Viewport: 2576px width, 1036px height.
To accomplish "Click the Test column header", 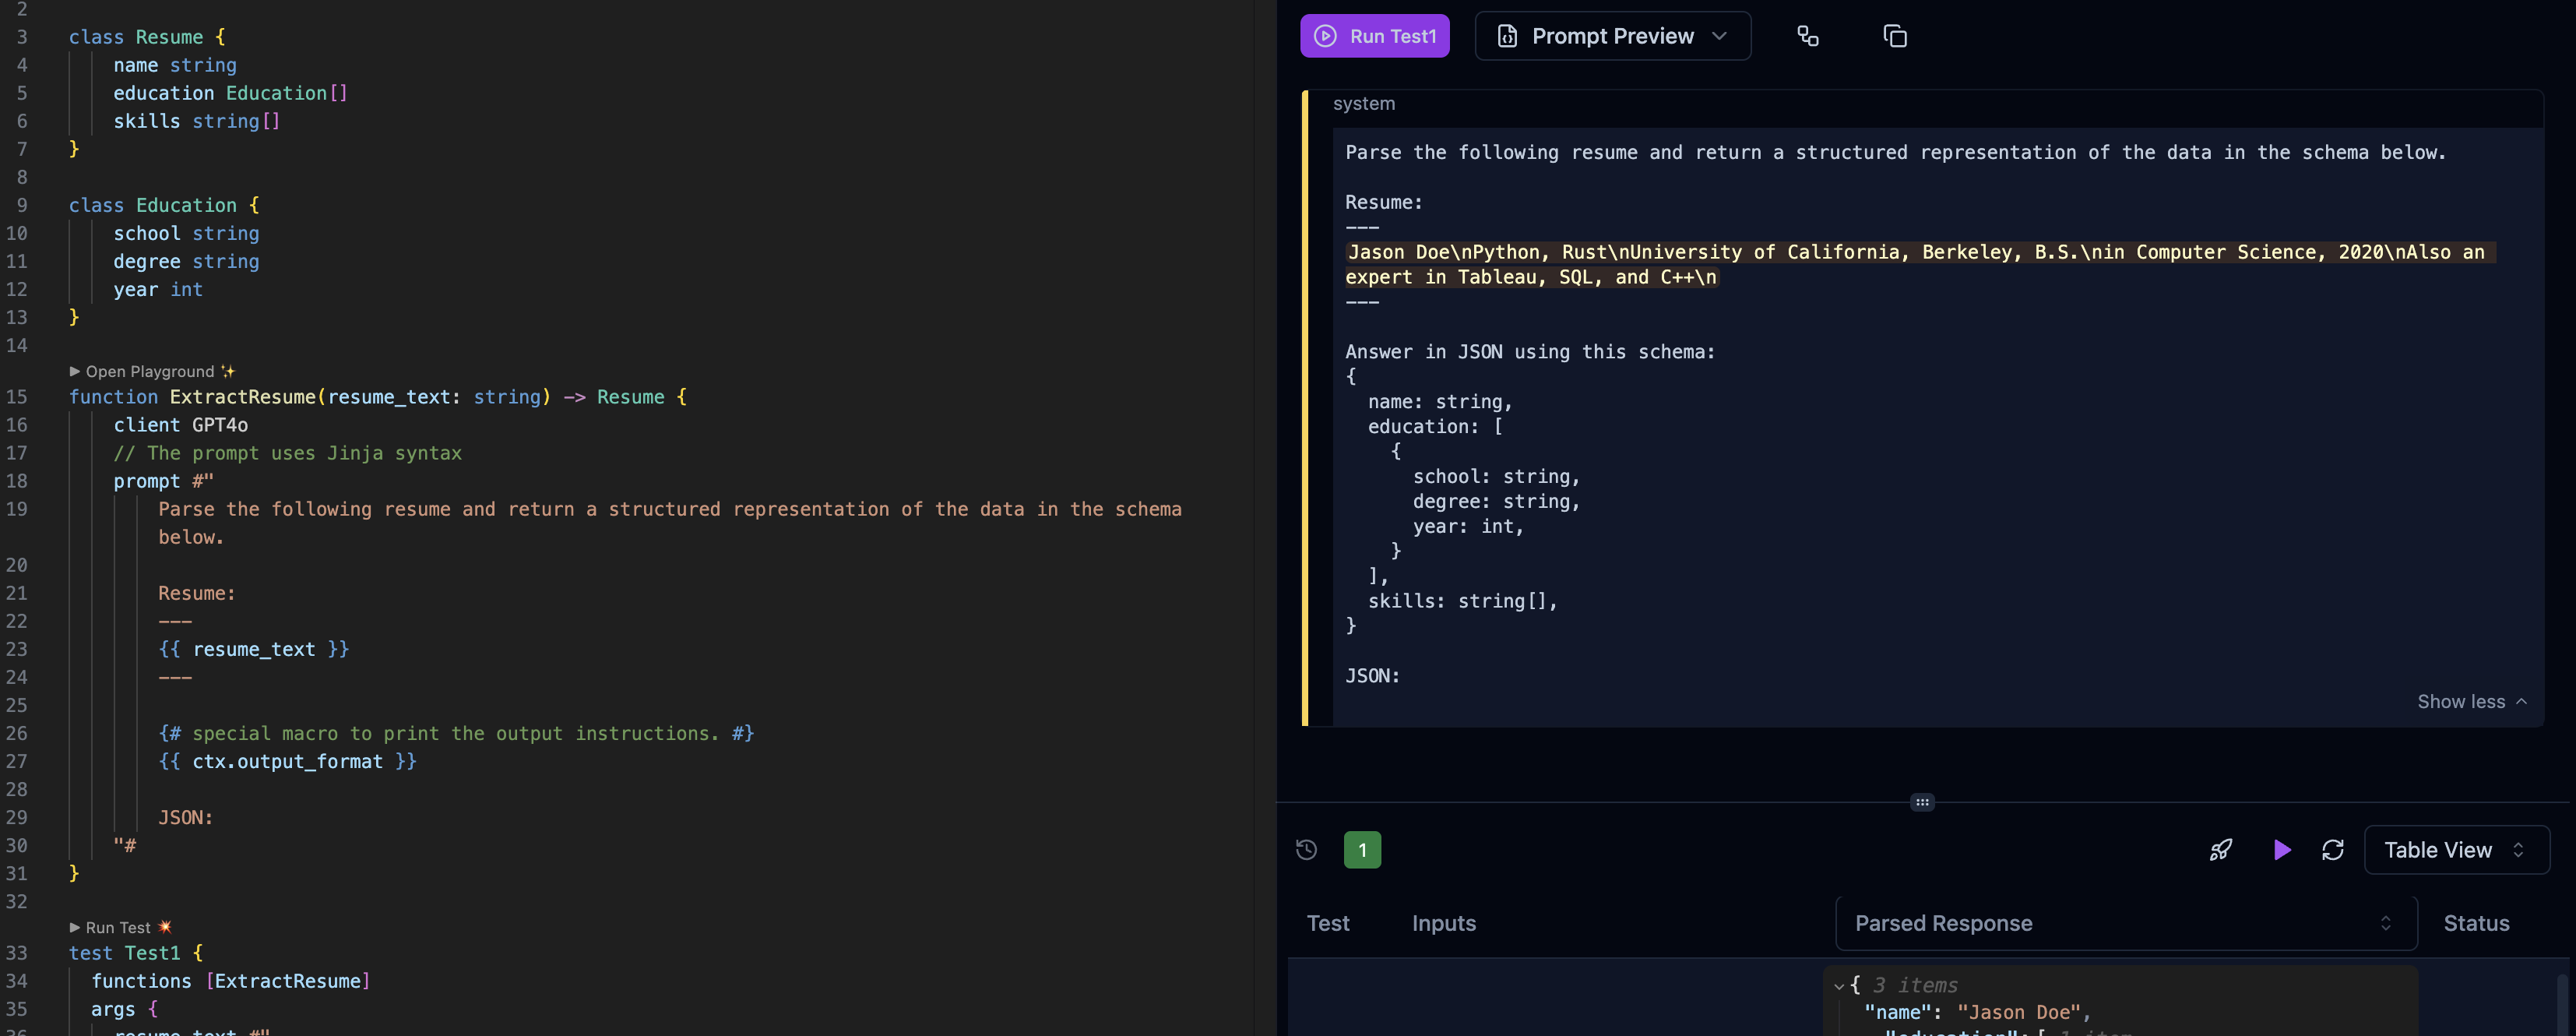I will [1328, 923].
